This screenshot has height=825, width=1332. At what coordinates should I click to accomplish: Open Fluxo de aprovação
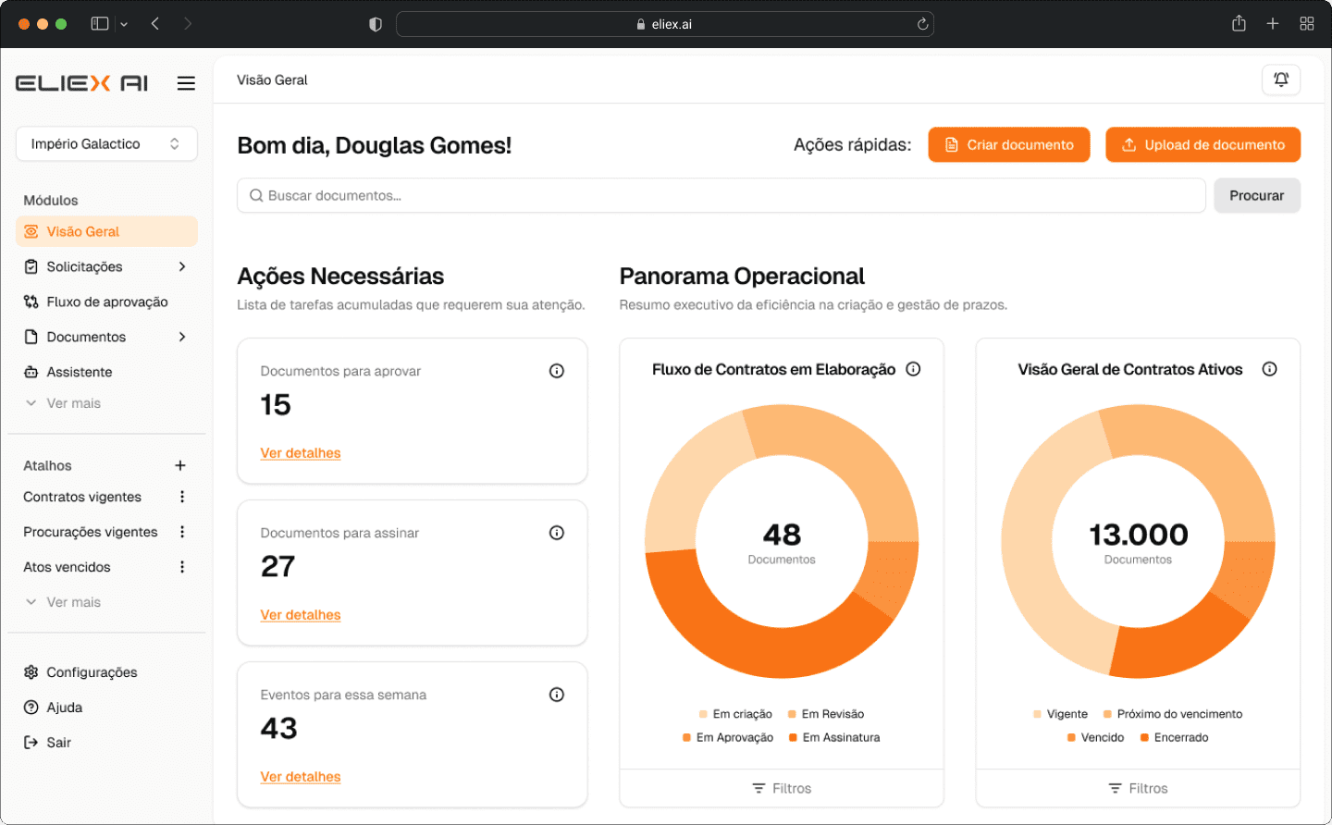(106, 302)
